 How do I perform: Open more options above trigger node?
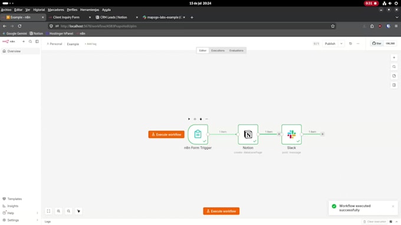[x=206, y=119]
